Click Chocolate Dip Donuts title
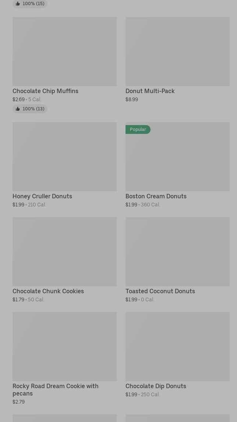The image size is (237, 422). pyautogui.click(x=156, y=386)
